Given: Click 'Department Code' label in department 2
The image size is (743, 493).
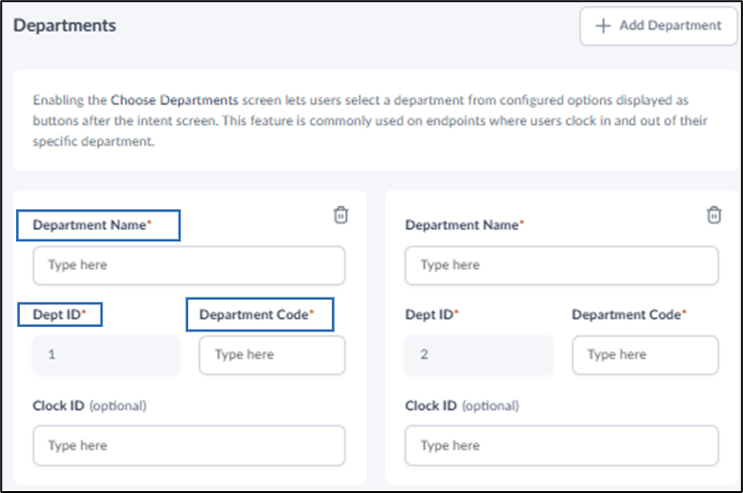Looking at the screenshot, I should click(629, 315).
